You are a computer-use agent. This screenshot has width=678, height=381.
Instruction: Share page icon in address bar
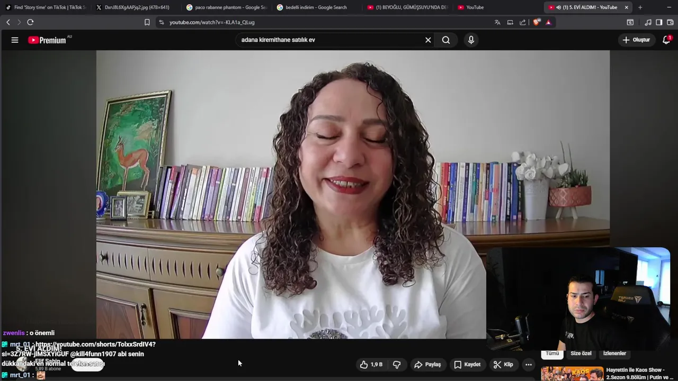pos(523,22)
